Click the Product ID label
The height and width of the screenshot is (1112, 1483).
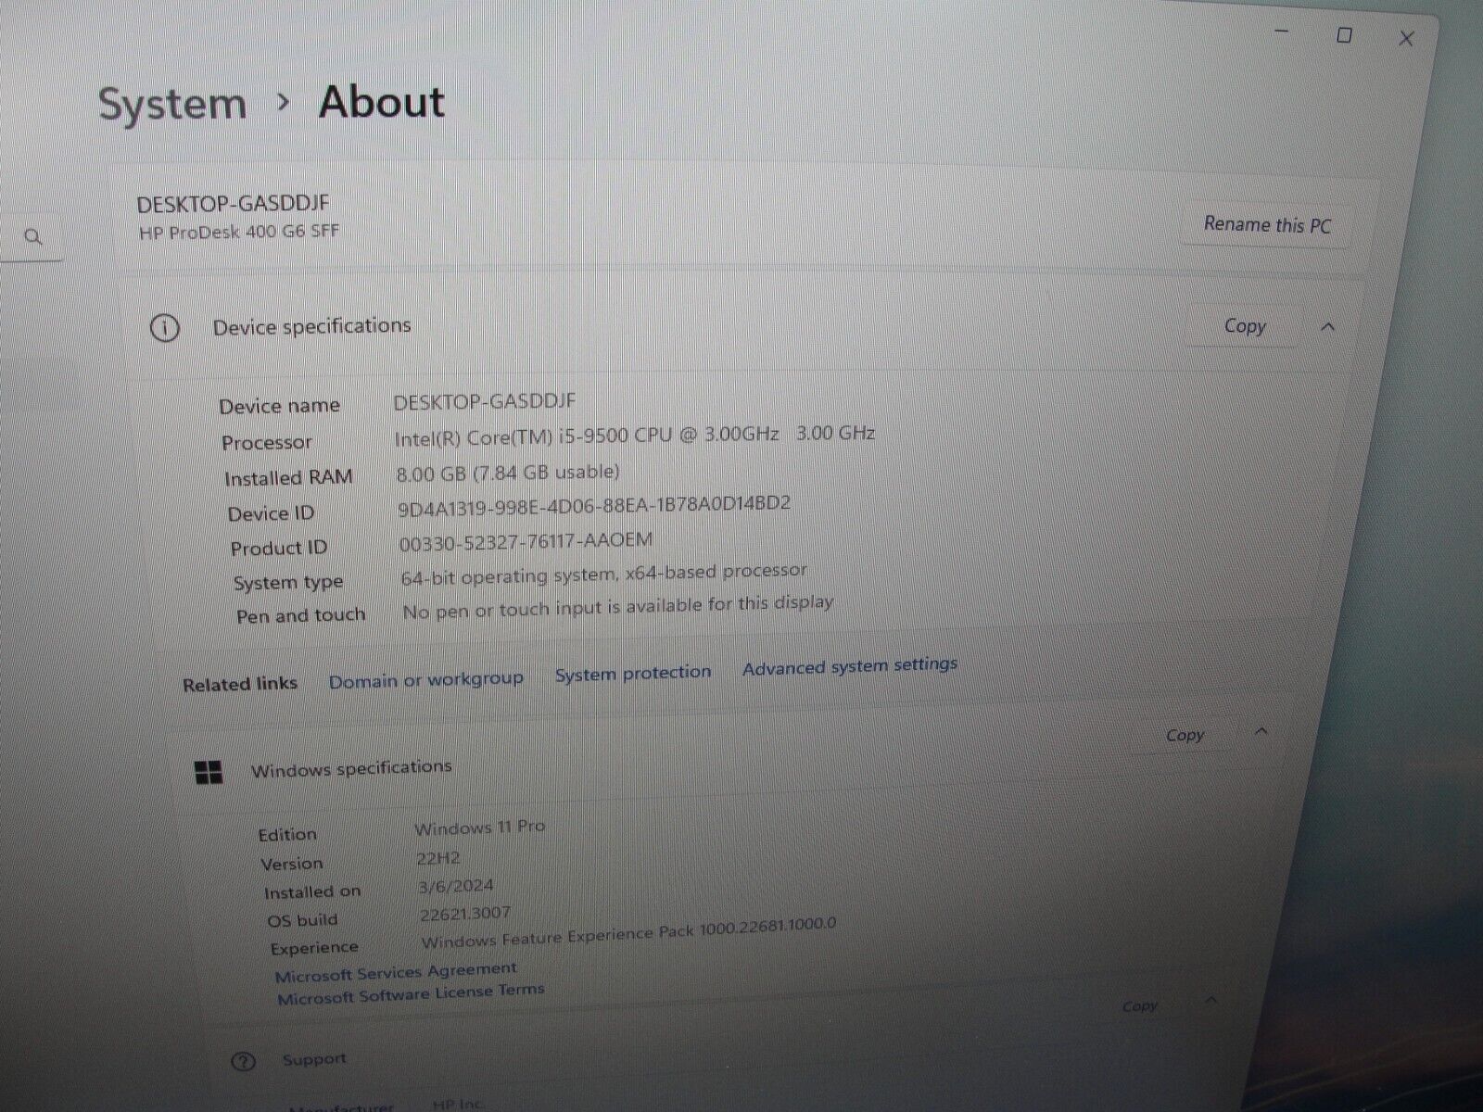(279, 549)
